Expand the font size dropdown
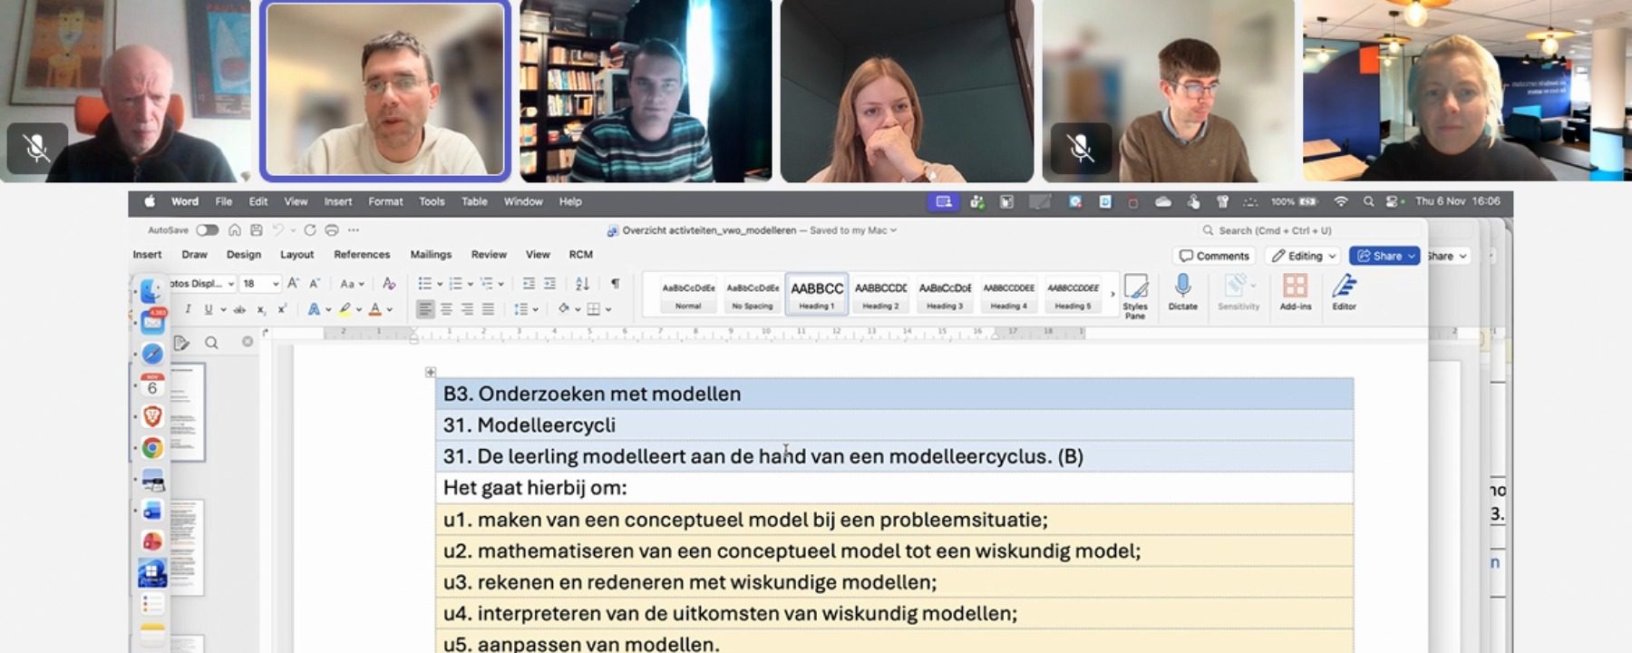The height and width of the screenshot is (653, 1632). 276,284
